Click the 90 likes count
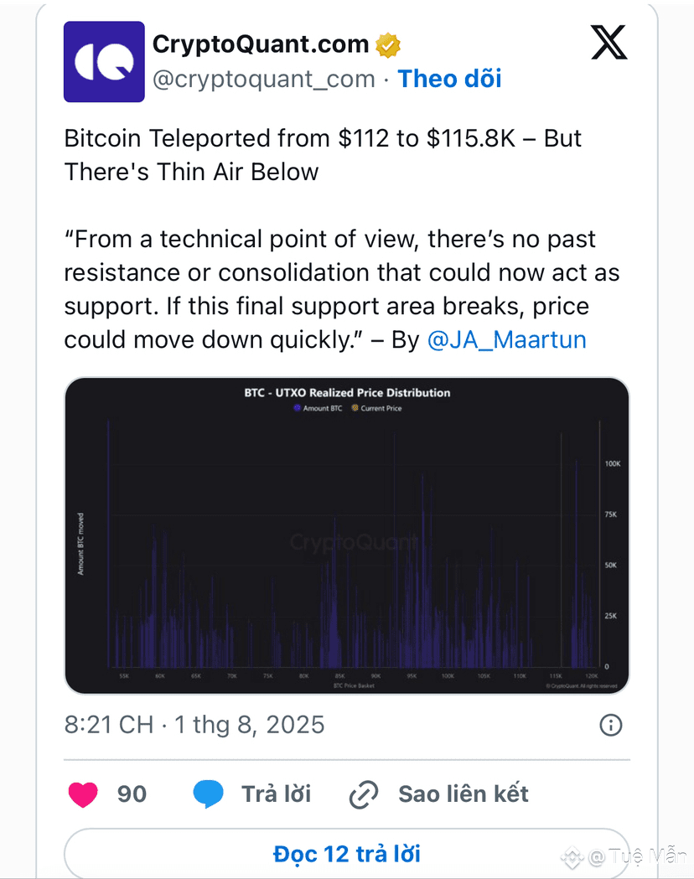694x879 pixels. (132, 794)
